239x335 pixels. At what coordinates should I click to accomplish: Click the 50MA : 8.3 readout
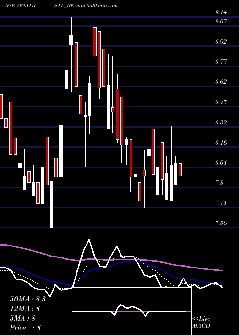tap(28, 299)
